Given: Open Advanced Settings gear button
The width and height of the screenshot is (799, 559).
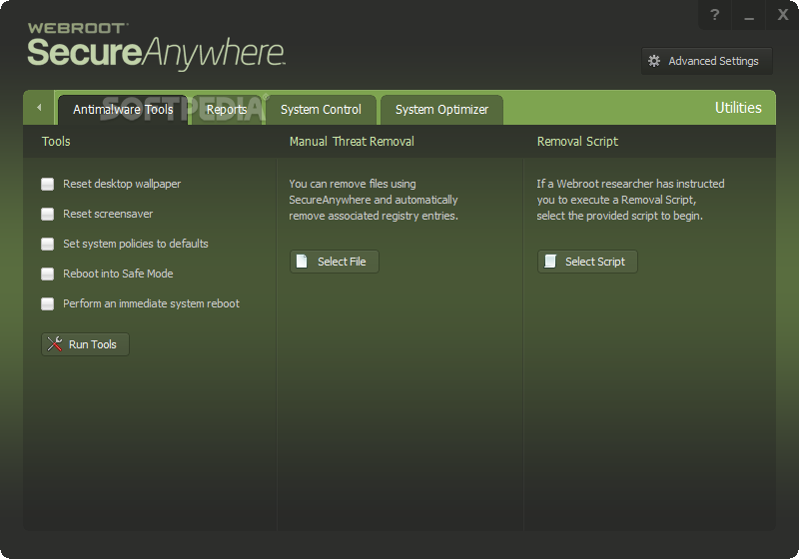Looking at the screenshot, I should pyautogui.click(x=706, y=61).
